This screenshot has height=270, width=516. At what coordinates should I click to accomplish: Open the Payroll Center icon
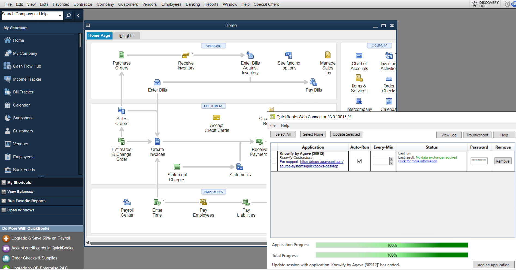pos(127,202)
